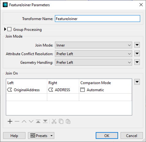Add a new Join On row
The width and height of the screenshot is (146, 142).
(10, 121)
